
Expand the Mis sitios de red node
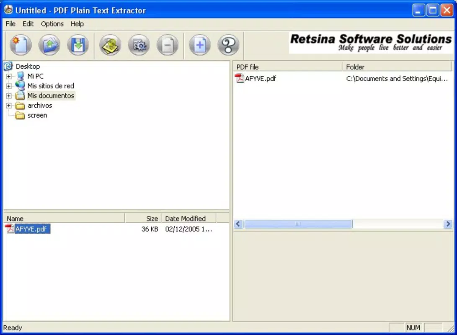click(x=9, y=86)
